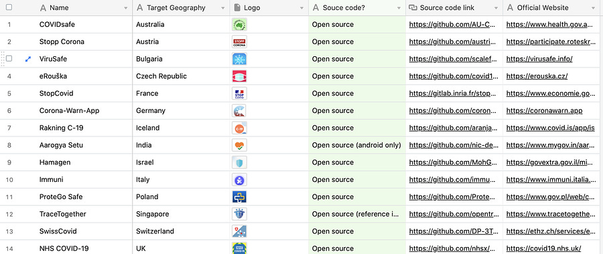Click the ViruSafe logo thumbnail
The width and height of the screenshot is (603, 254).
(x=239, y=59)
